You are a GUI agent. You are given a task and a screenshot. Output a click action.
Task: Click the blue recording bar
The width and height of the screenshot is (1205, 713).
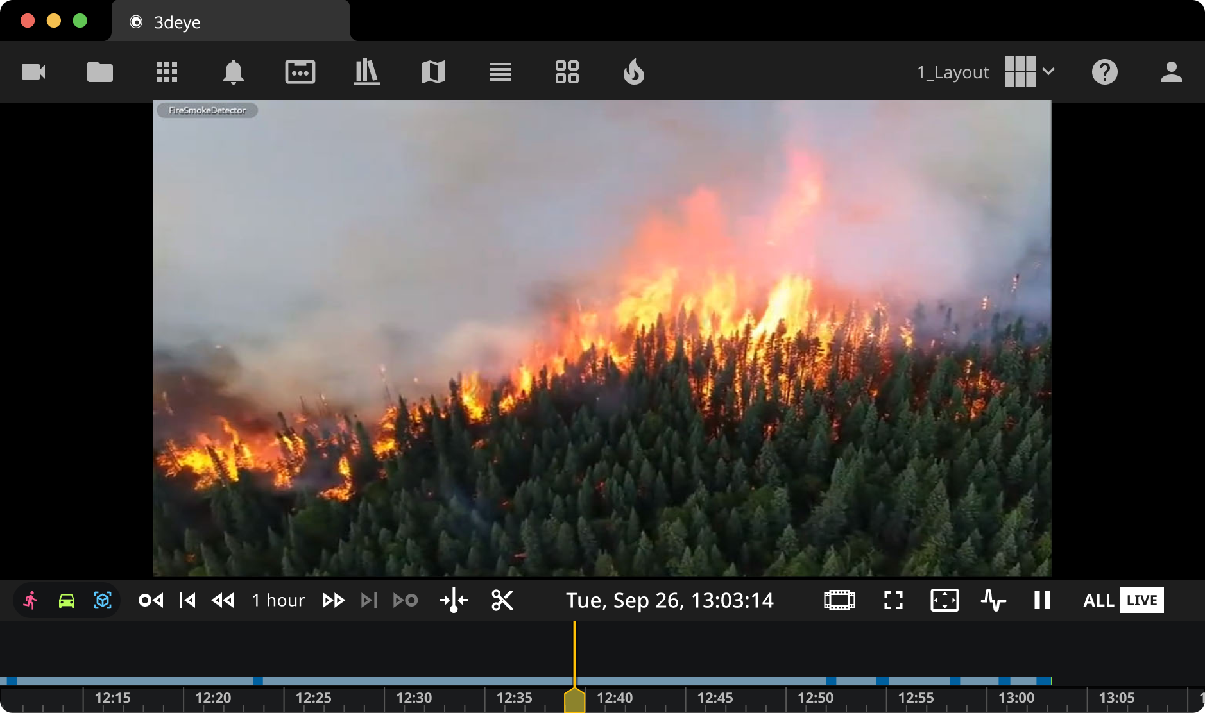tap(526, 681)
